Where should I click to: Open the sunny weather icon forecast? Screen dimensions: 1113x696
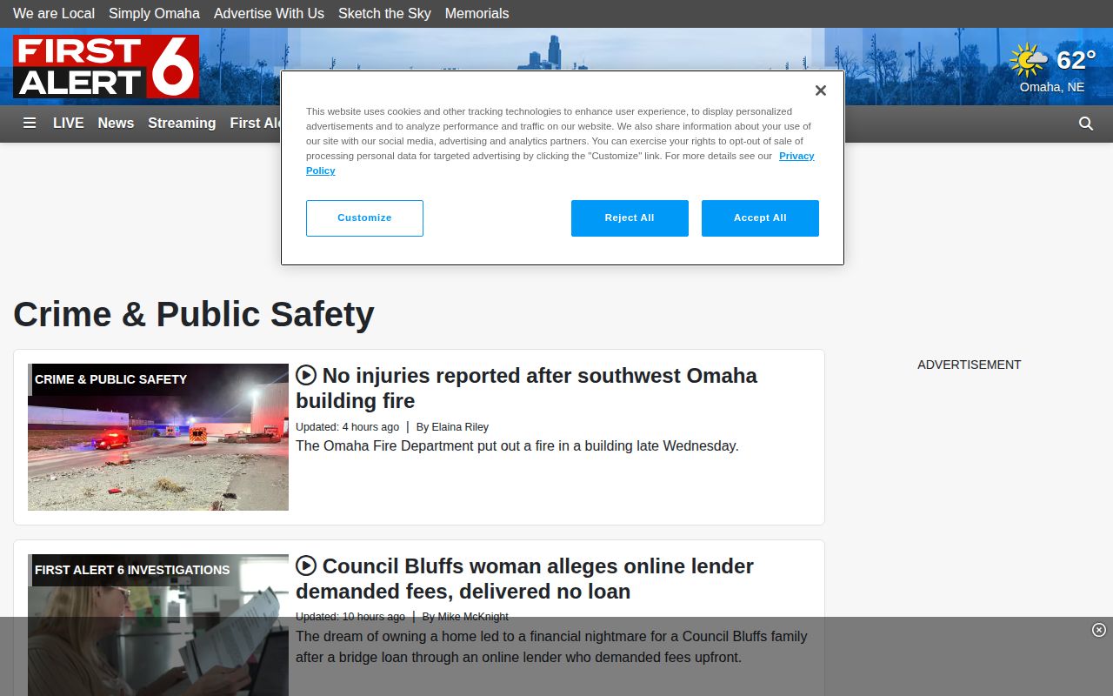(1029, 61)
